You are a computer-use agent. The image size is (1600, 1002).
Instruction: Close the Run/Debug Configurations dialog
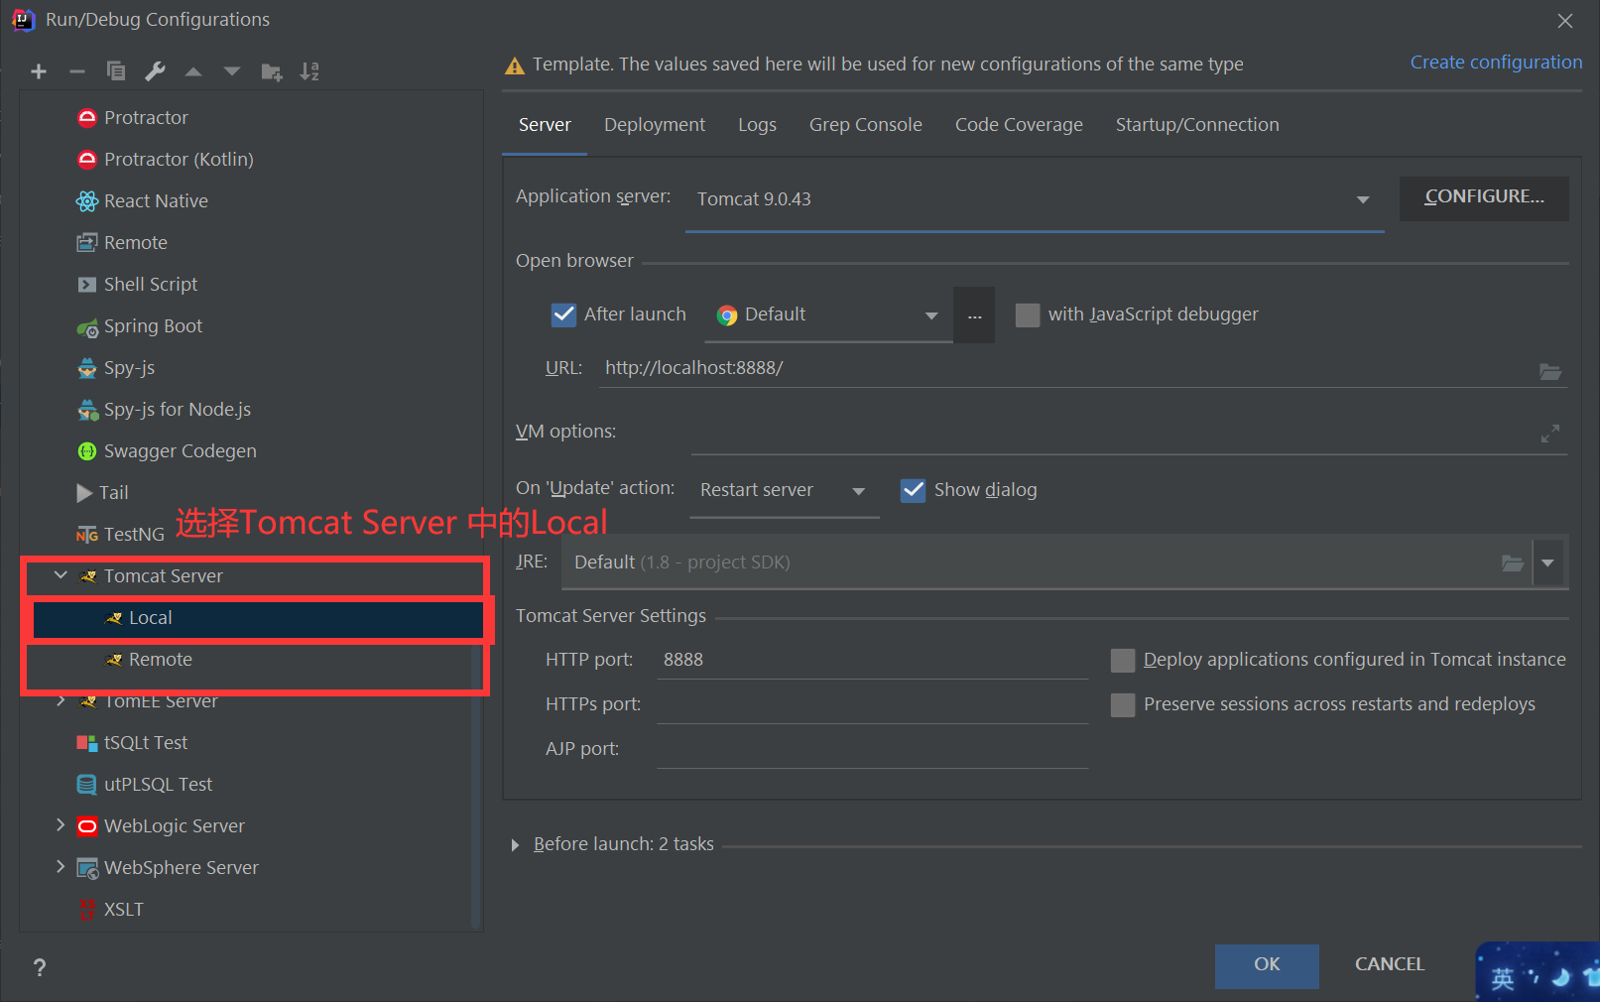pyautogui.click(x=1565, y=21)
